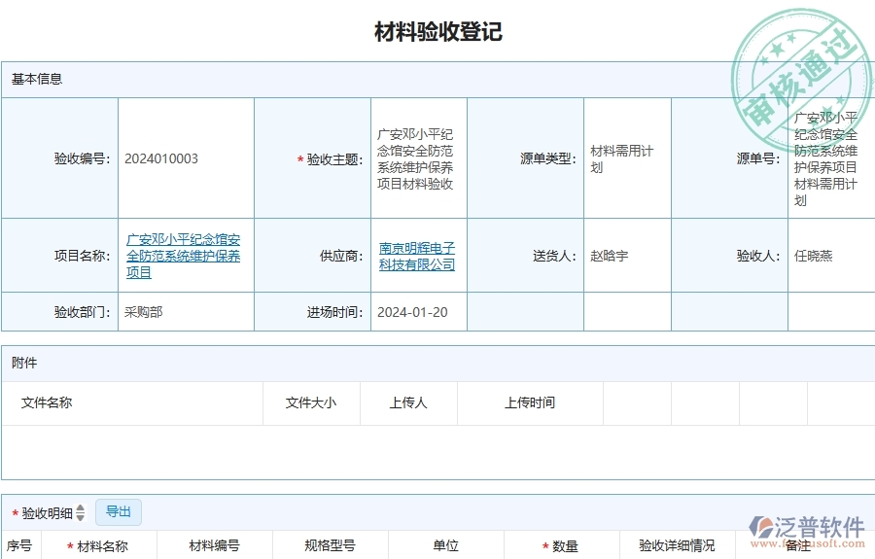The height and width of the screenshot is (559, 875).
Task: Click the 泛普软件 logo icon
Action: pyautogui.click(x=759, y=528)
